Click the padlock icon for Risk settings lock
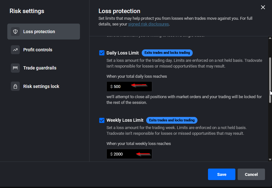Viewport: 272px width, 188px height. click(x=15, y=86)
